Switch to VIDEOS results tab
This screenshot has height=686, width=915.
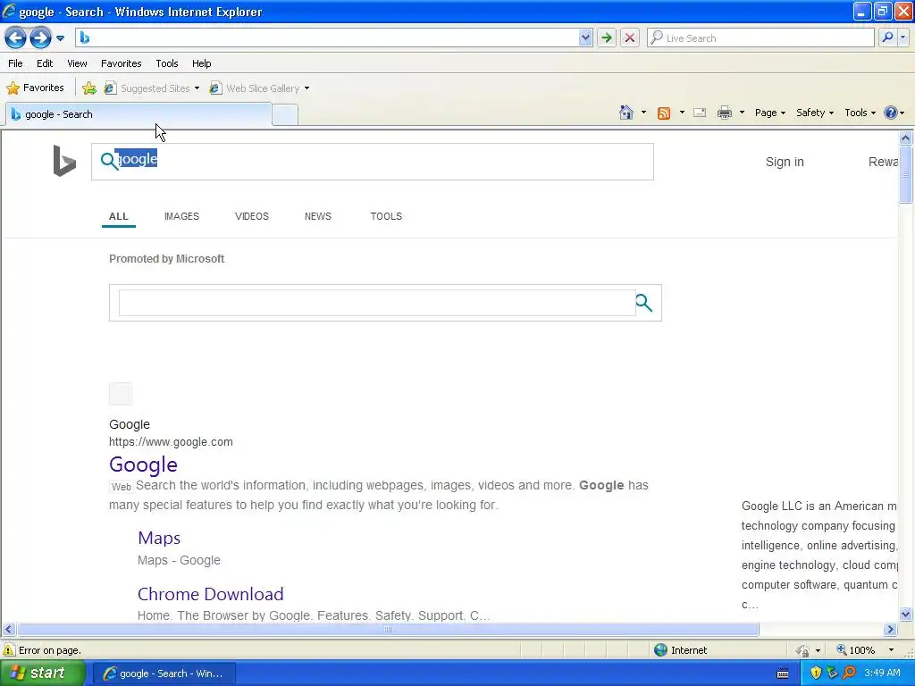pos(251,216)
